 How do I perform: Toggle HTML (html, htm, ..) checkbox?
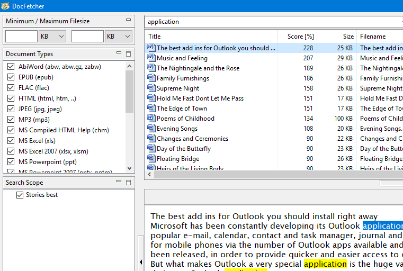11,98
